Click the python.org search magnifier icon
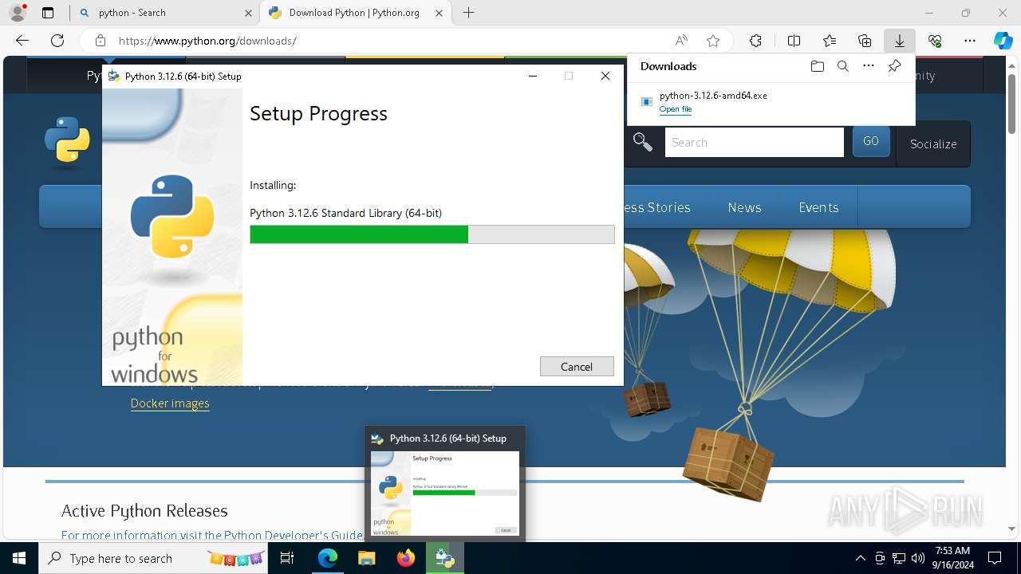1021x574 pixels. pyautogui.click(x=643, y=142)
